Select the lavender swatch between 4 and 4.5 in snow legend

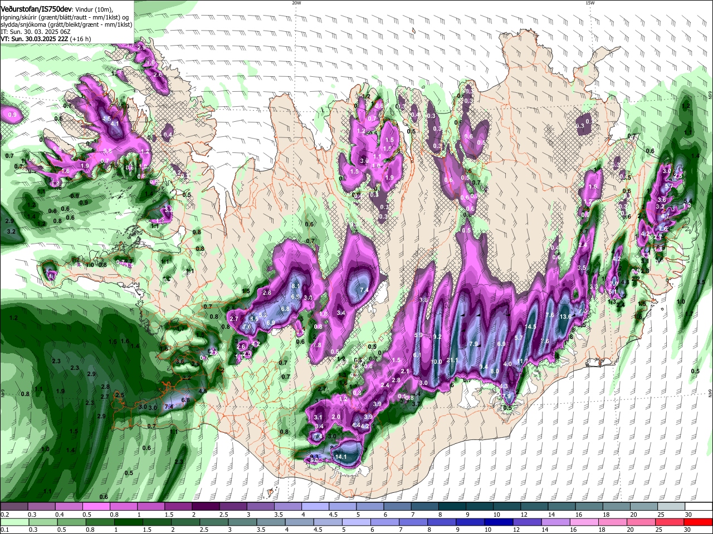pyautogui.click(x=315, y=507)
